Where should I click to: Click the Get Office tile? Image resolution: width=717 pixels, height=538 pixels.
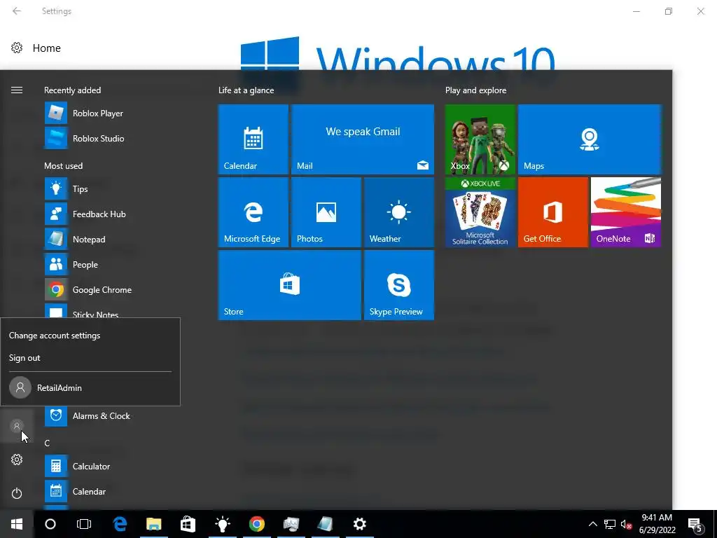[x=553, y=212]
